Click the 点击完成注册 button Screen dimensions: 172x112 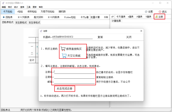click(65, 88)
